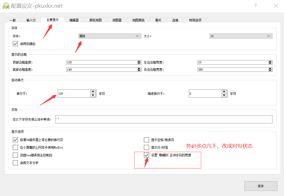
Task: Click the 保存 button
Action: tap(261, 186)
